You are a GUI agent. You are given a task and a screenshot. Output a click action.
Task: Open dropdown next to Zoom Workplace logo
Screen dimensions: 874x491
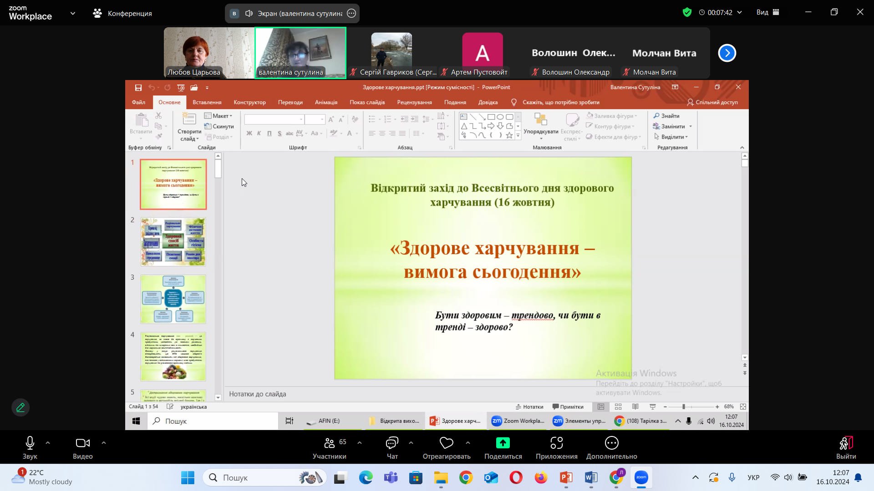73,13
